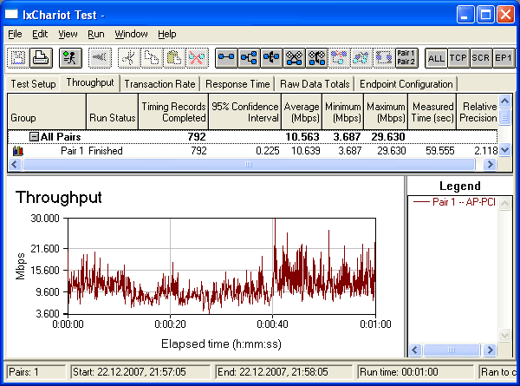Viewport: 520px width, 386px height.
Task: Click the Timing Records Completed column header
Action: click(173, 112)
